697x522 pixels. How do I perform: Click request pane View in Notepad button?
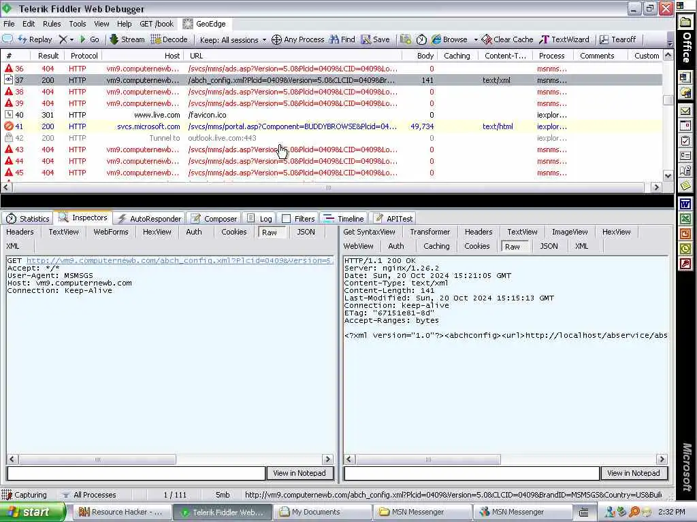299,473
